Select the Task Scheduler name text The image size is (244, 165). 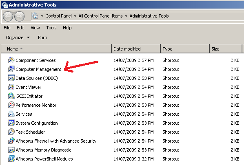click(x=30, y=132)
